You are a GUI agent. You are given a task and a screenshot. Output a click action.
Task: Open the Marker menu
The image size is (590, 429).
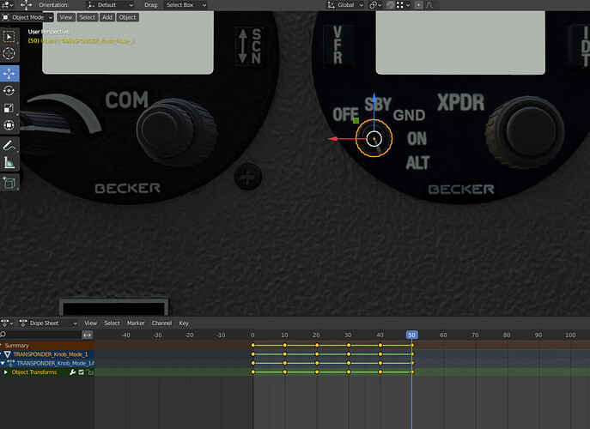click(136, 323)
